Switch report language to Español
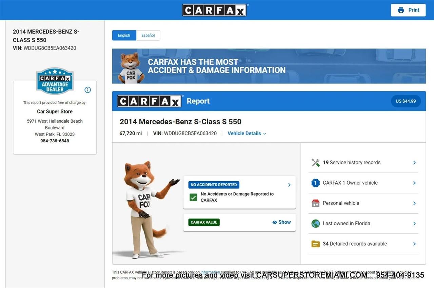 point(148,35)
